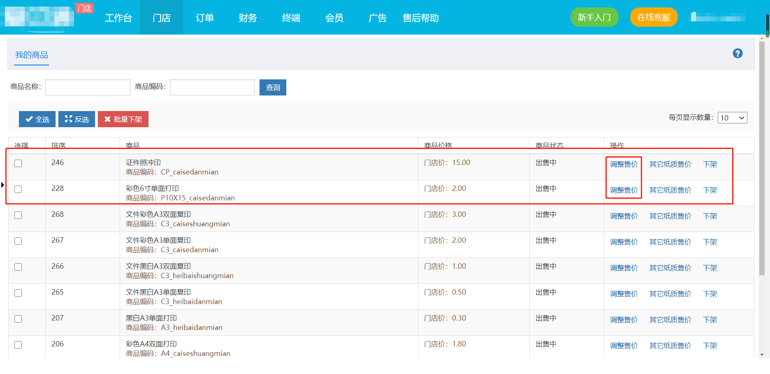Open the 每页显示数量 page size dropdown

click(732, 118)
